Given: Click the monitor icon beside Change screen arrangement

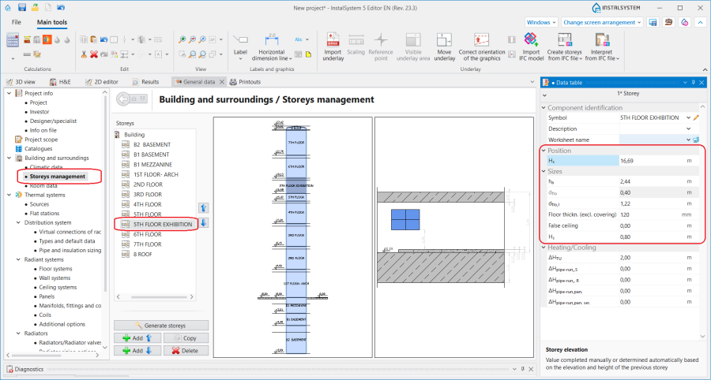Looking at the screenshot, I should tap(653, 22).
